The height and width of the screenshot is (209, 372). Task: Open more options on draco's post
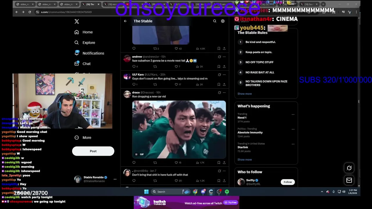224,93
